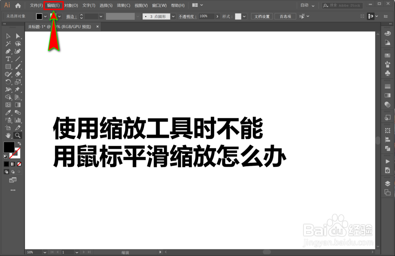Select the Curvature tool
The height and width of the screenshot is (256, 395).
(18, 52)
